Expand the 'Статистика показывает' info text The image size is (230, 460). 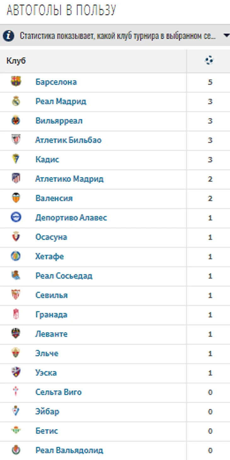coord(118,36)
